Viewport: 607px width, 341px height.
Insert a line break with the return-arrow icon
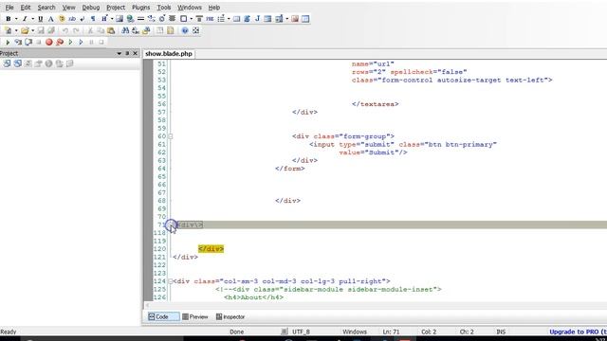point(83,19)
